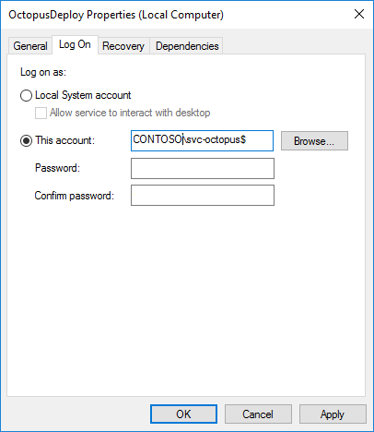Tick Allow service to interact with desktop

[x=41, y=113]
